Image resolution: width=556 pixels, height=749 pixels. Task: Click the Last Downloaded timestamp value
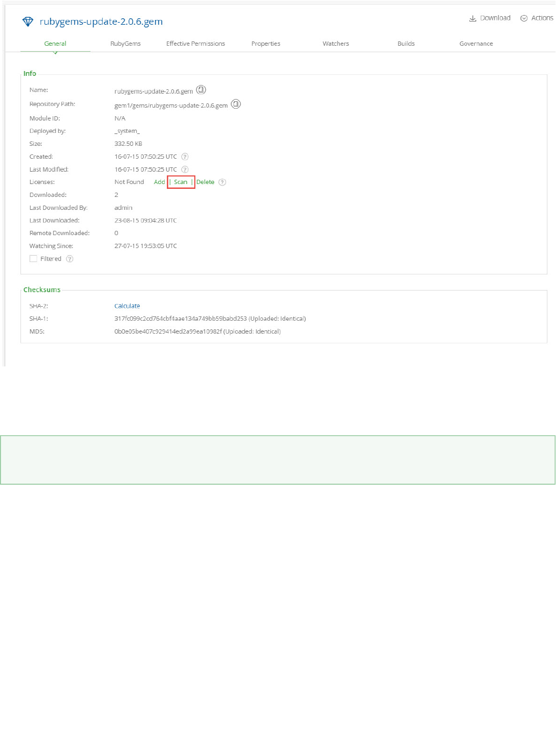(x=145, y=221)
